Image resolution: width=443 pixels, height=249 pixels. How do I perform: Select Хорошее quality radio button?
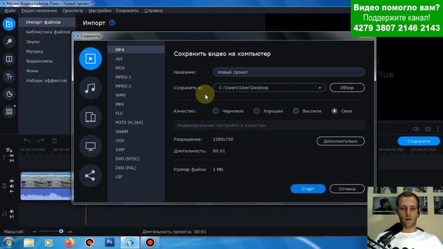point(257,111)
